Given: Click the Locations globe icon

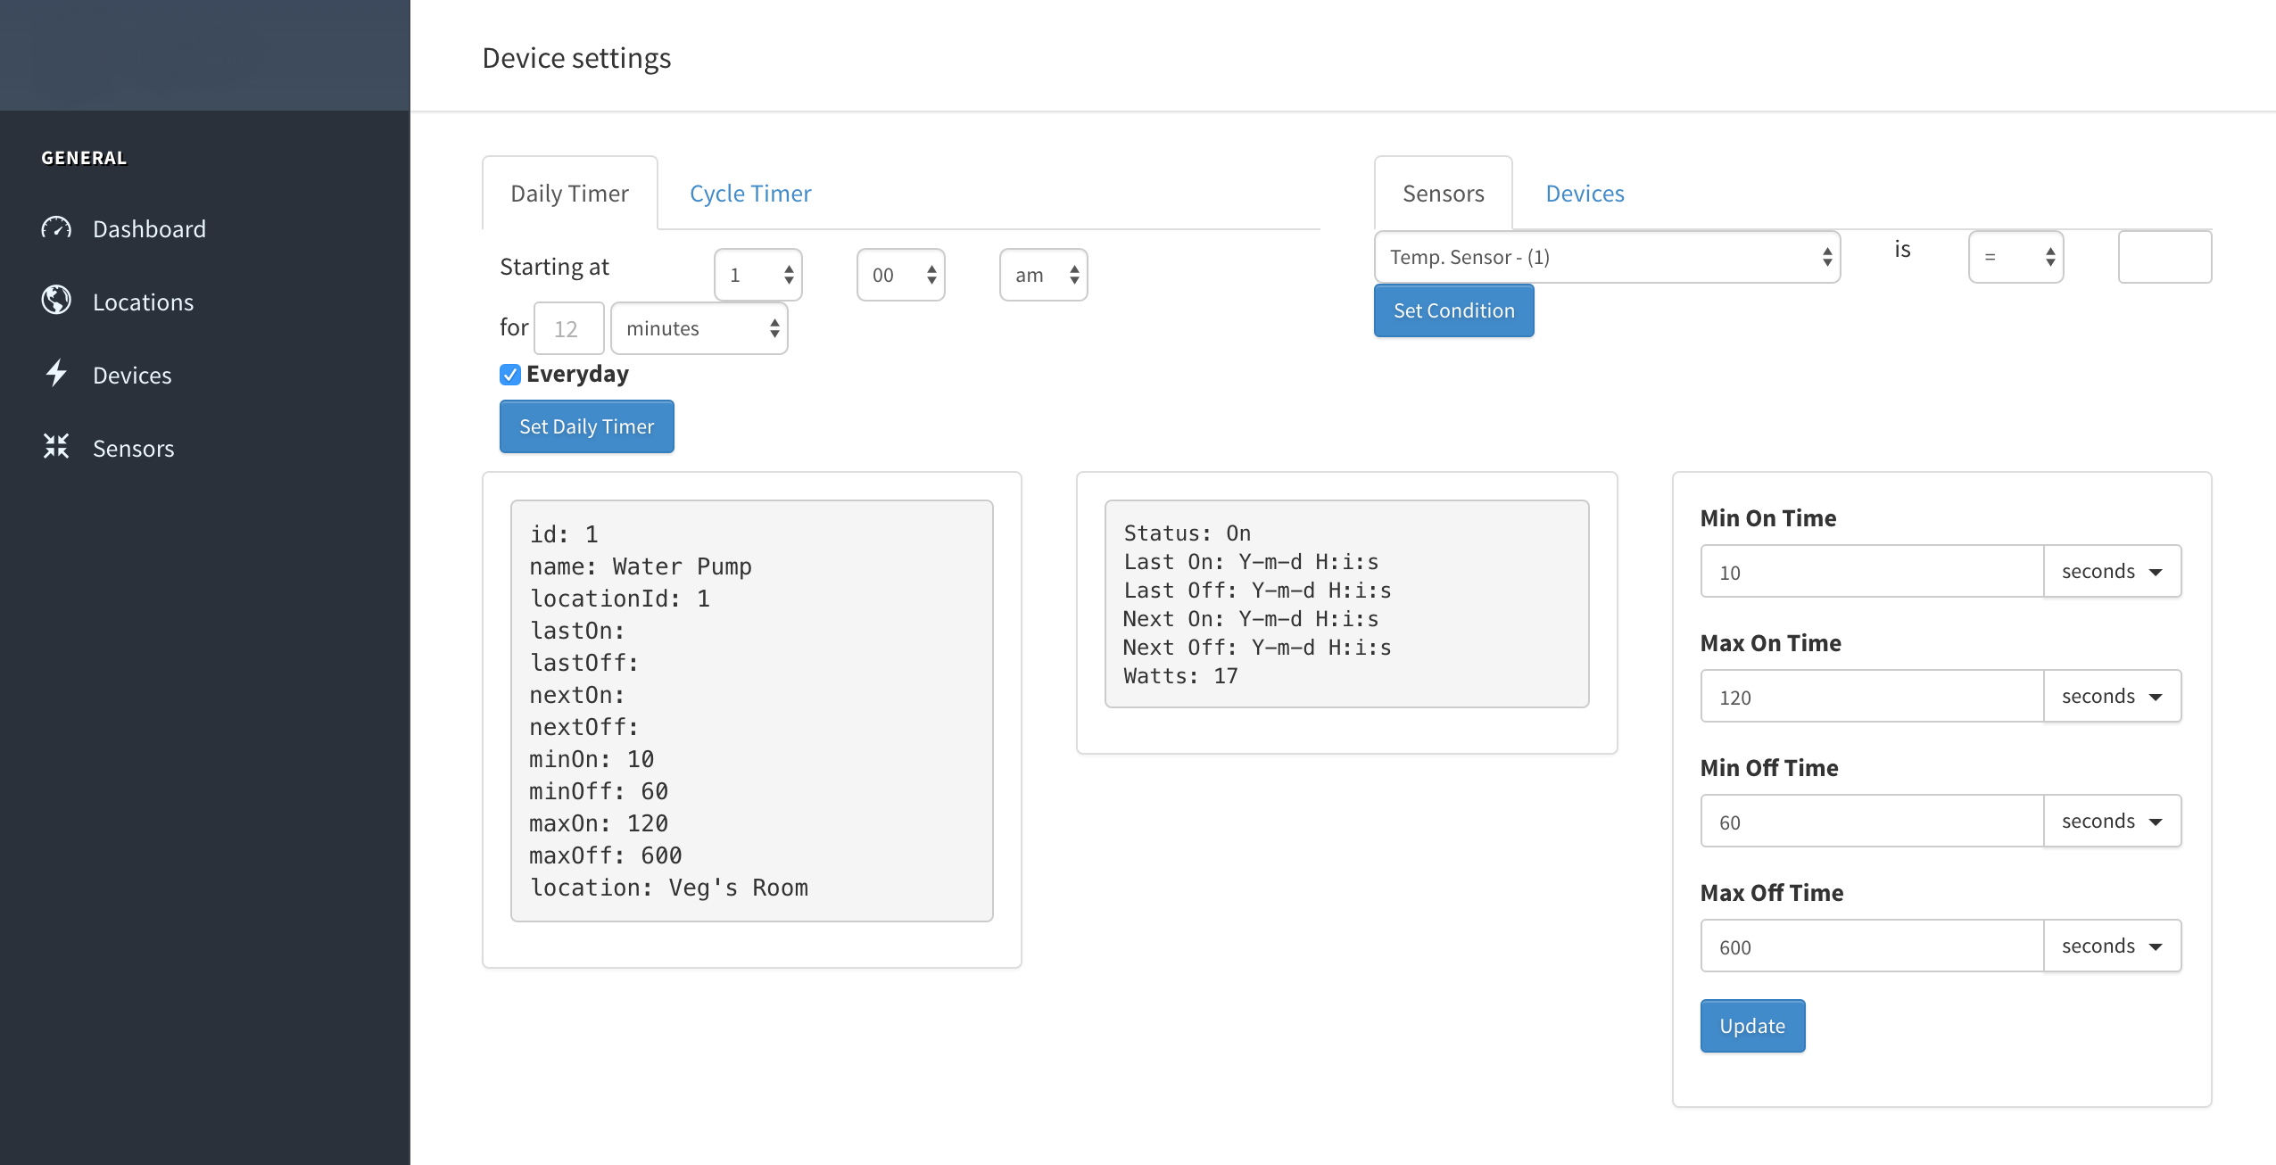Looking at the screenshot, I should pyautogui.click(x=55, y=299).
